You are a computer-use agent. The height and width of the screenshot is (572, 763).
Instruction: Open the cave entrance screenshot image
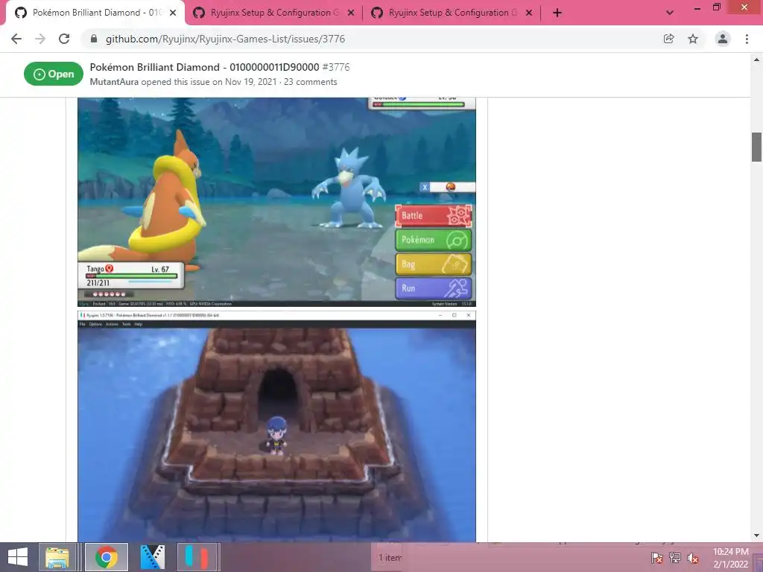click(x=277, y=426)
